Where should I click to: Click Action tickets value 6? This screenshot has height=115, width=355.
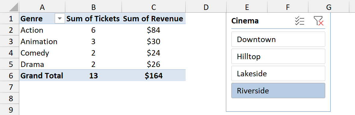pos(94,30)
